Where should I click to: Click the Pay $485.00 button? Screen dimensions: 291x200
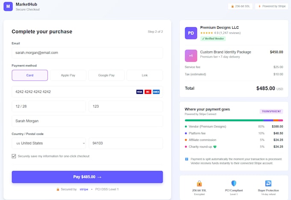(x=87, y=177)
